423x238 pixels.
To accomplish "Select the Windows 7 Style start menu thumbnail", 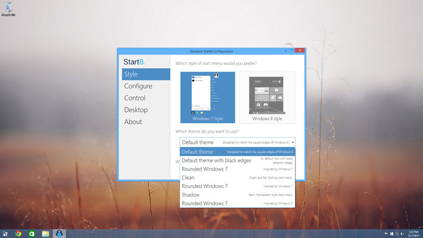I will [207, 97].
